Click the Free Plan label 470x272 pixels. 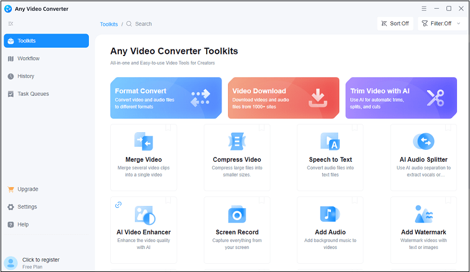(32, 267)
